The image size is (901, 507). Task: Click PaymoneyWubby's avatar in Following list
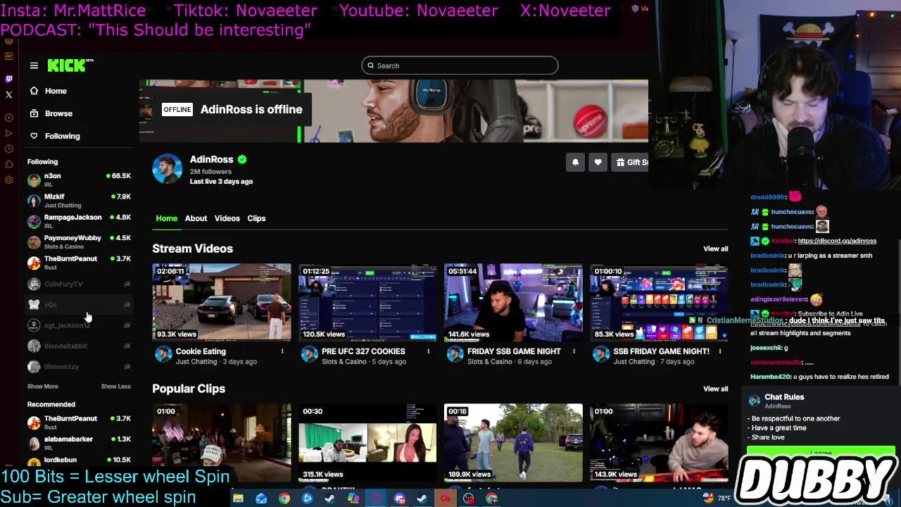tap(34, 242)
